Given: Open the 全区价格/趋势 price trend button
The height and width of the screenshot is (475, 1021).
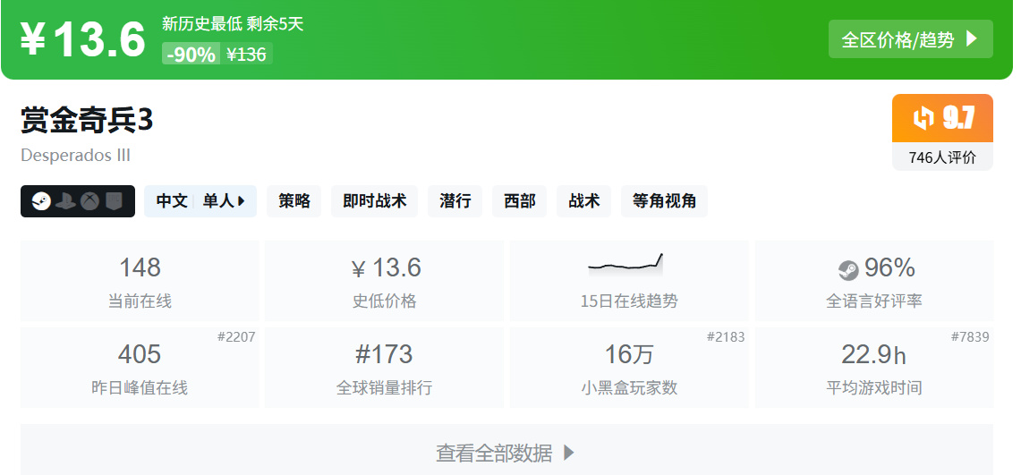Looking at the screenshot, I should click(910, 39).
